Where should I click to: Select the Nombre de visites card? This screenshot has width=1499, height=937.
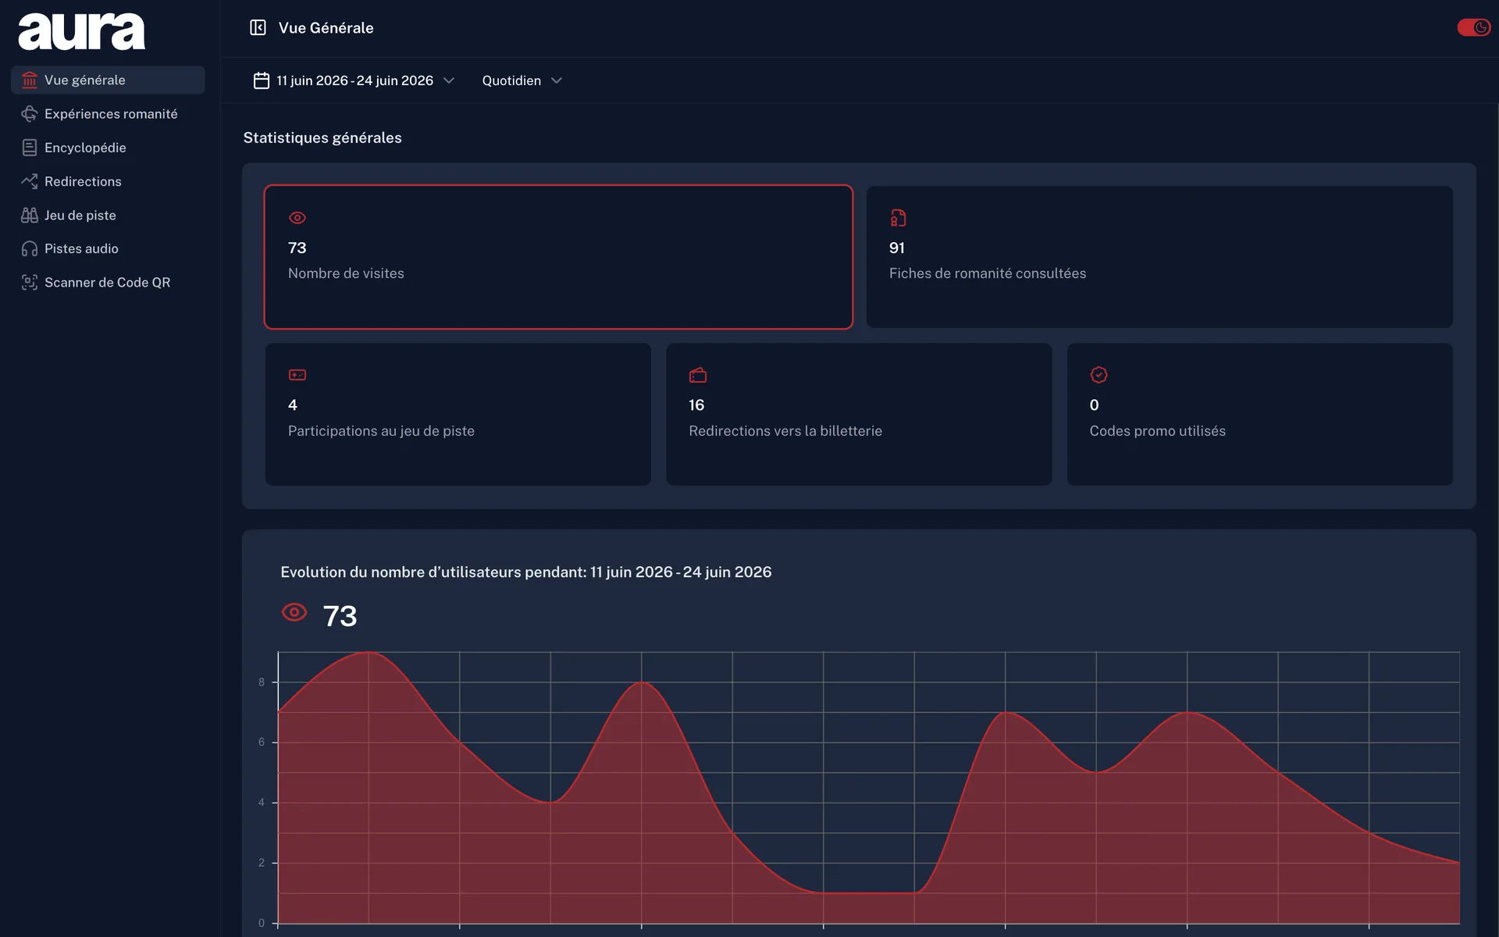point(558,257)
